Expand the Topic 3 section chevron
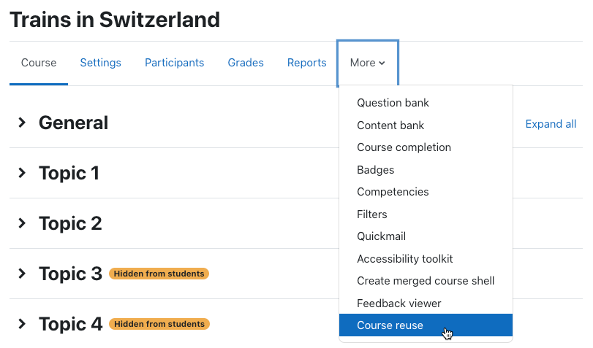 [x=22, y=274]
